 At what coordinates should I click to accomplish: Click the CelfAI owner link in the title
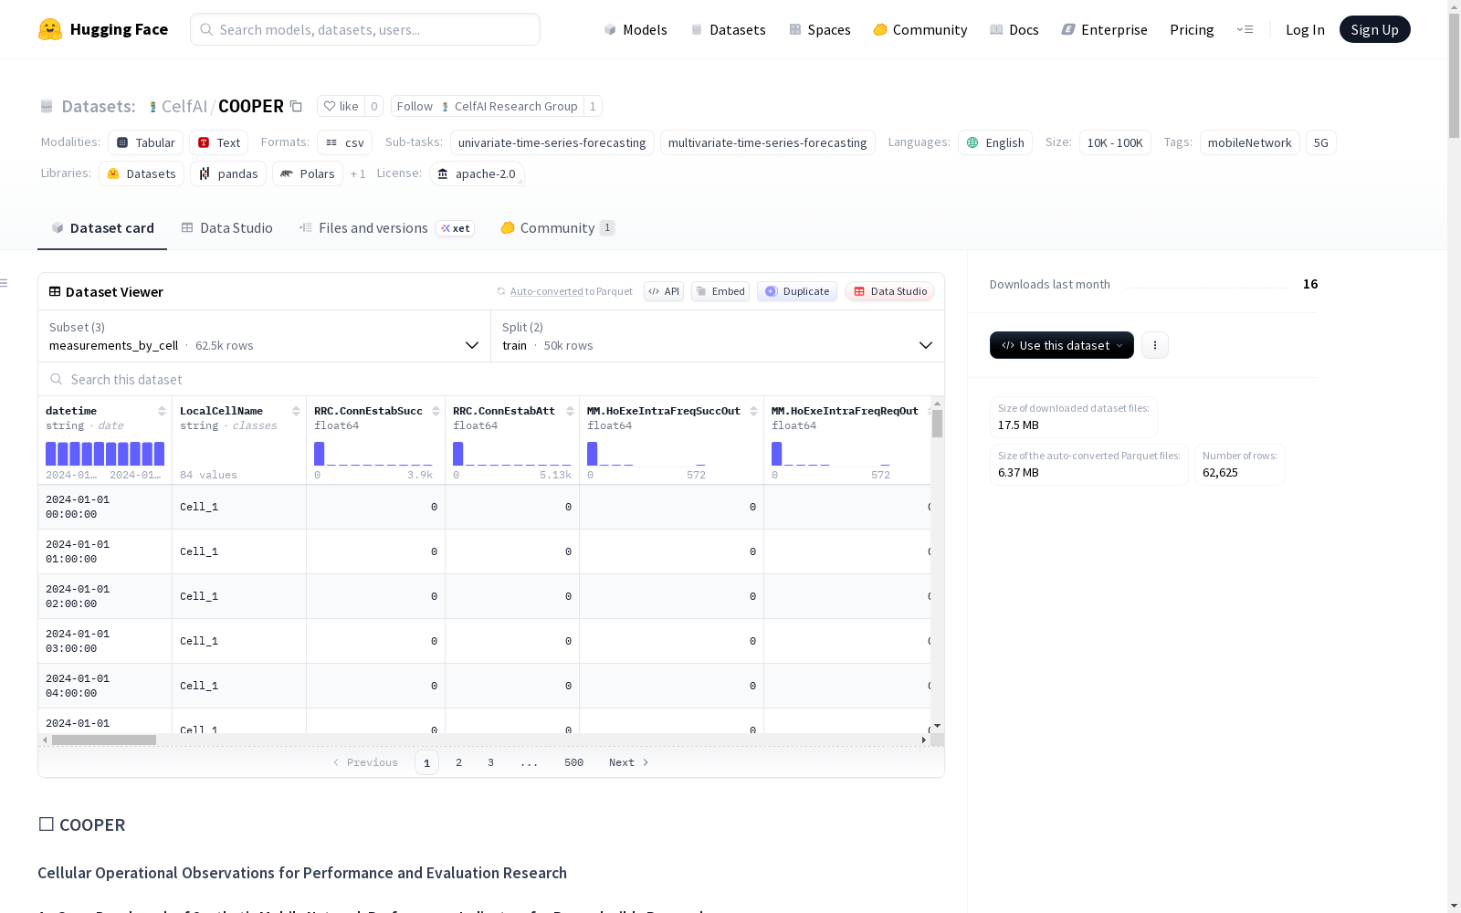pos(184,106)
